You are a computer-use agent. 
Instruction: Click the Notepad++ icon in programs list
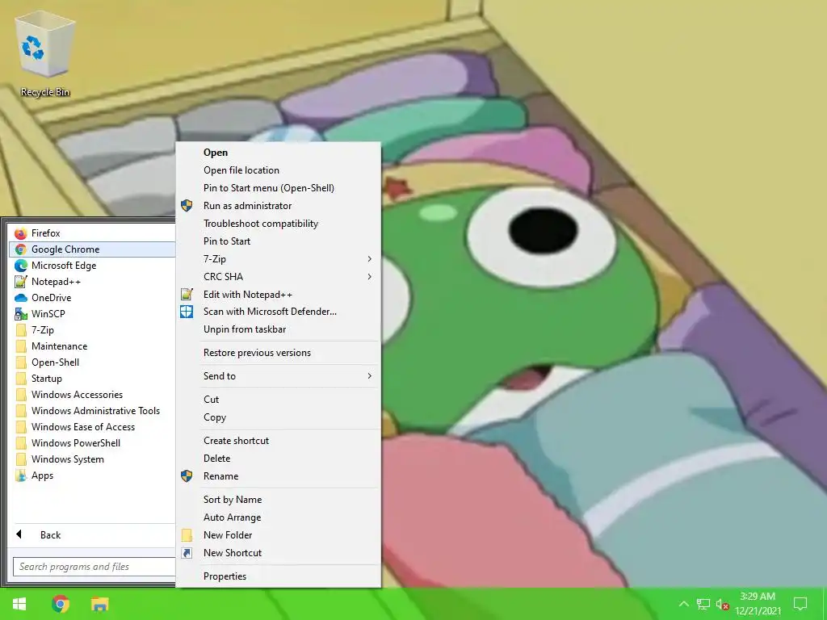coord(20,282)
